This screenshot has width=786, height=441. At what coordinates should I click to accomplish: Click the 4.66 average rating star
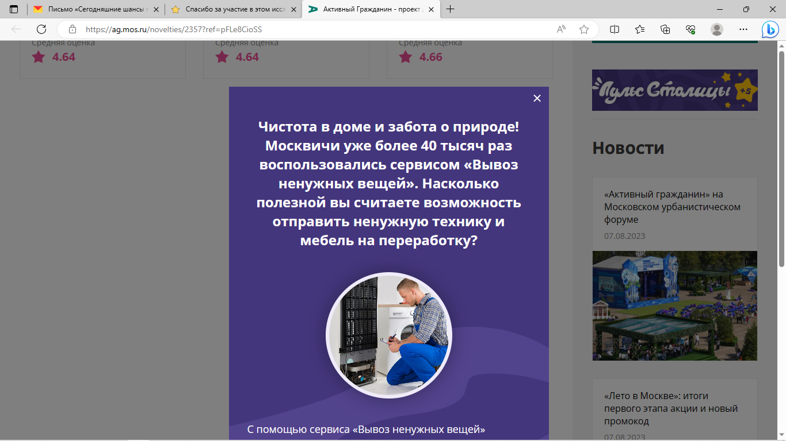click(406, 57)
